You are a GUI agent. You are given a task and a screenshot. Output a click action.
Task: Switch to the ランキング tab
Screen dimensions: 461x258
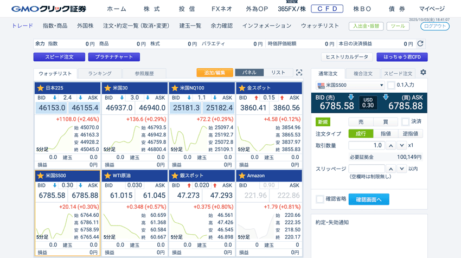coord(99,73)
